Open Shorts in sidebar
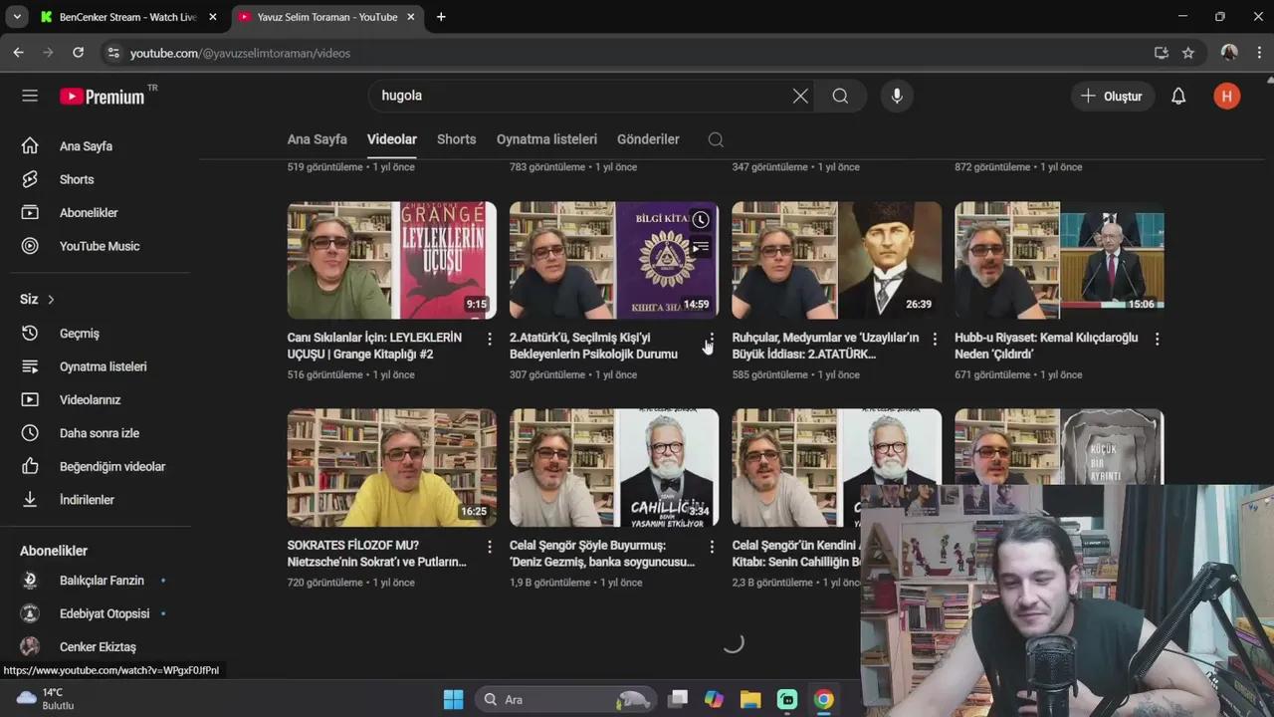 click(100, 179)
